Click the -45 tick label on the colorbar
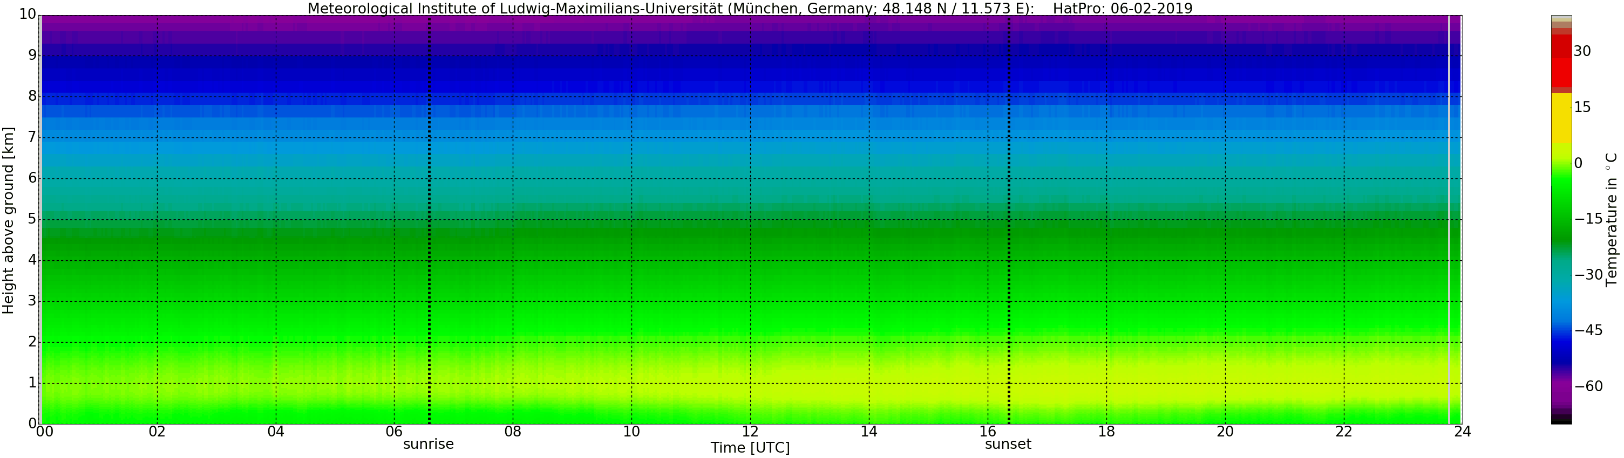This screenshot has width=1624, height=458. (x=1589, y=330)
